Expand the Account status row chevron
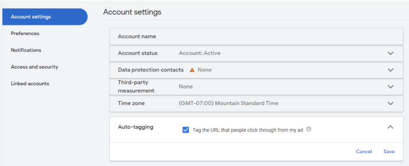The height and width of the screenshot is (166, 409). 391,53
